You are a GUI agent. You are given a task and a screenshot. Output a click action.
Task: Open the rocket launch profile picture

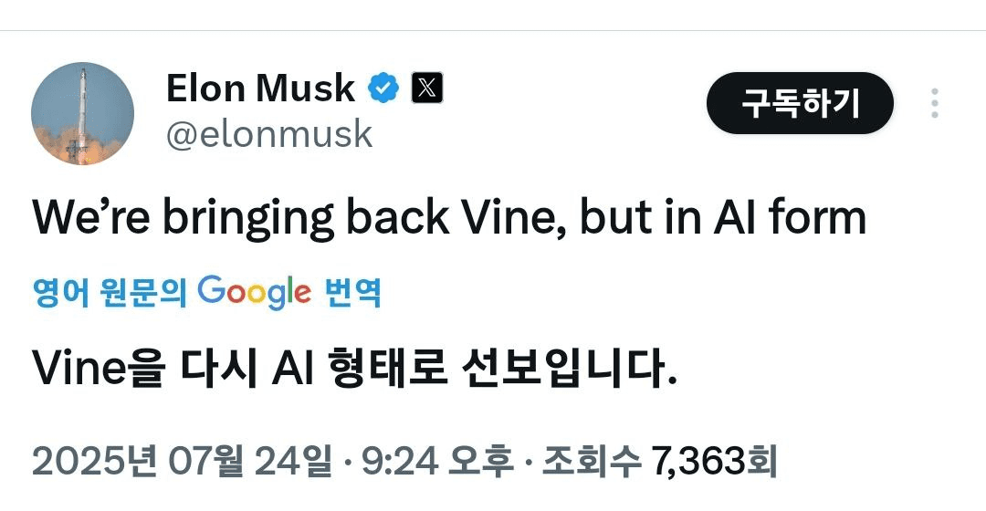coord(82,113)
